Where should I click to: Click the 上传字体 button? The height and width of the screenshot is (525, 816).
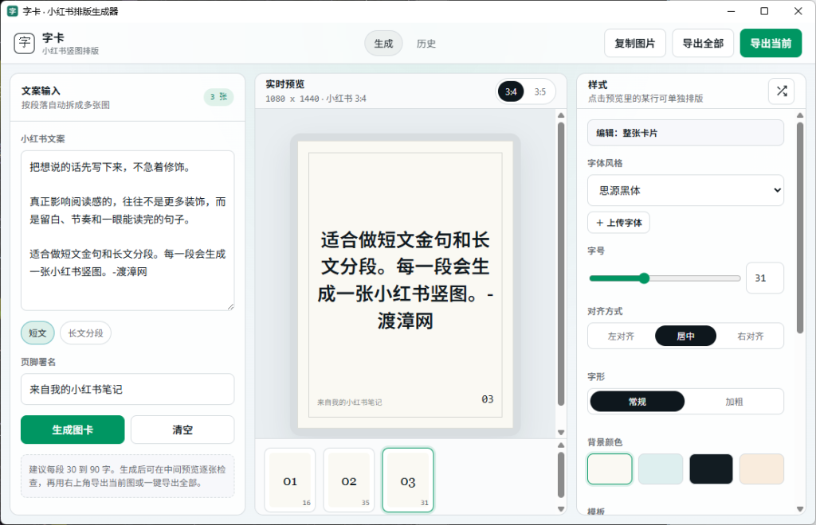coord(618,222)
